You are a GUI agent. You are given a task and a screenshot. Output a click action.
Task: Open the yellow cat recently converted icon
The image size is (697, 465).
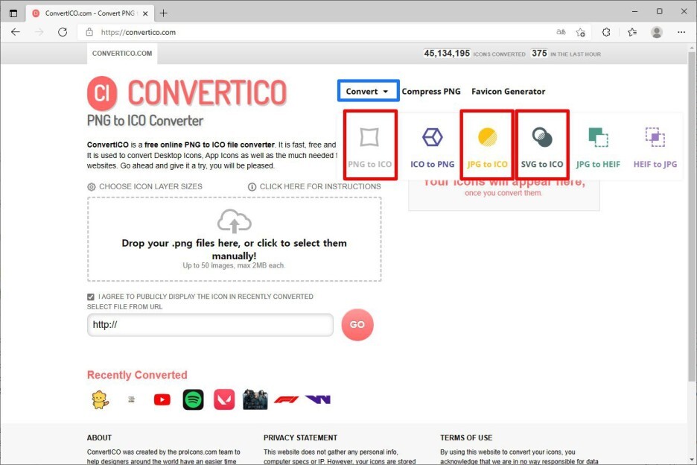[100, 399]
